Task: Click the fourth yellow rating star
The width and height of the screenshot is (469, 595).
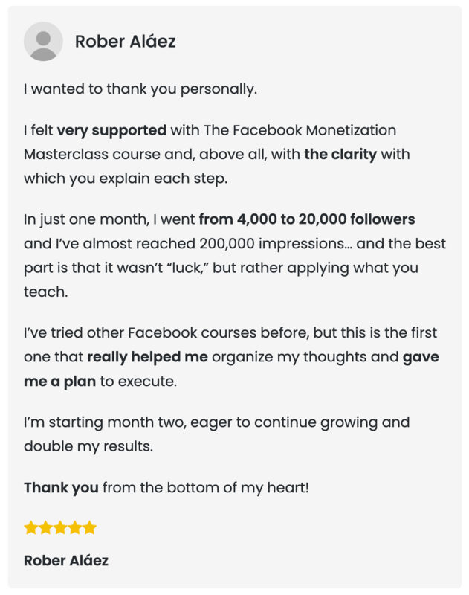Action: click(x=75, y=527)
